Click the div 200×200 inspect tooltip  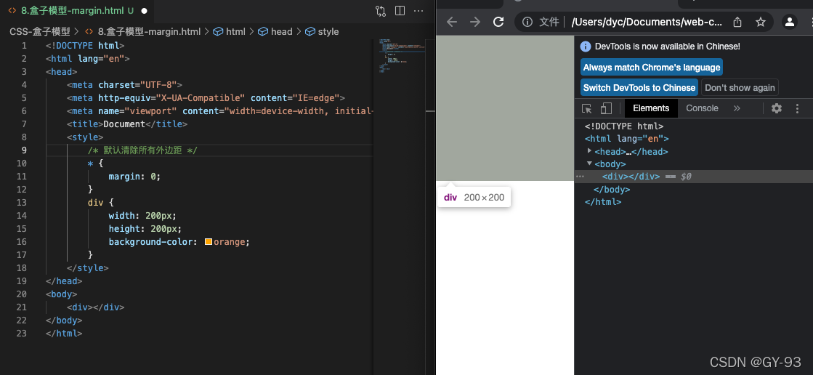coord(474,198)
